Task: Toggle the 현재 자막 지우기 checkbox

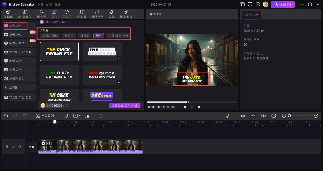Action: coord(42,22)
